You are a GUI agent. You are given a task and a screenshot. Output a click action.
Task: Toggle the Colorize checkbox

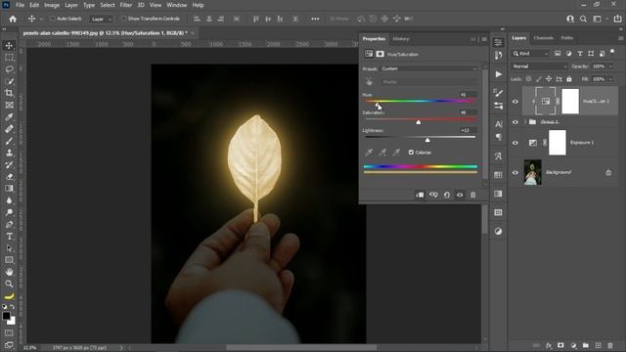point(411,153)
